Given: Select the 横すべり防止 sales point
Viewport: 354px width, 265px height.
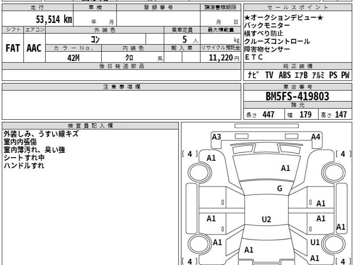Looking at the screenshot, I should [264, 34].
